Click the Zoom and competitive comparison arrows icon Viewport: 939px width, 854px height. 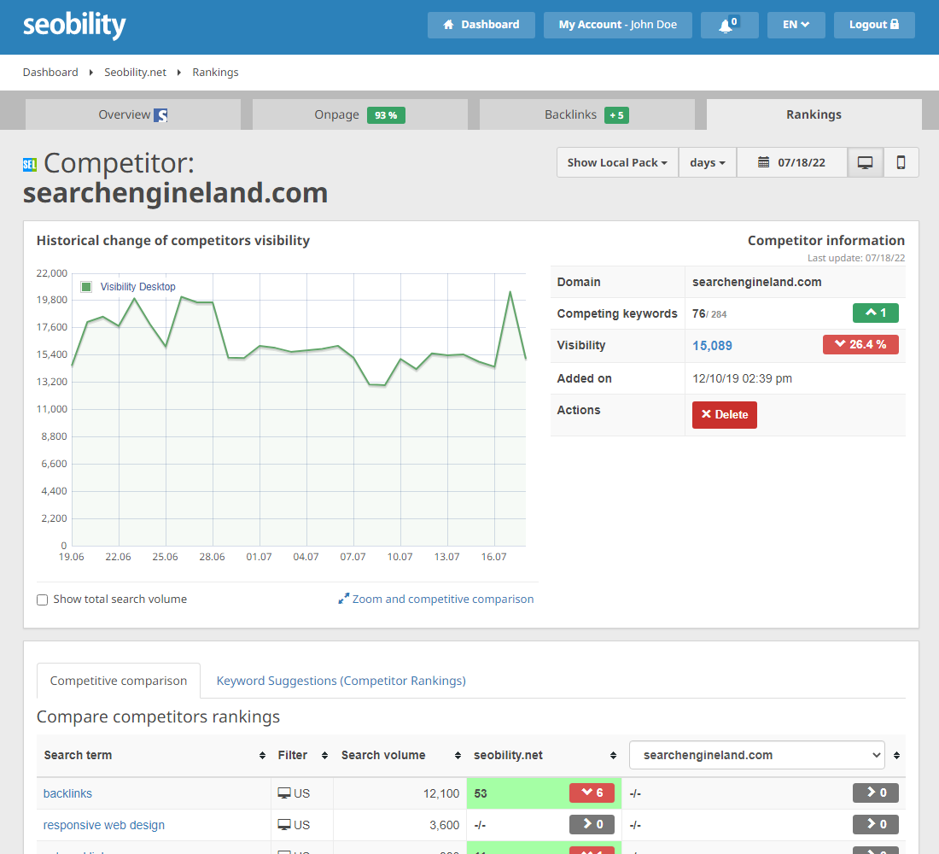345,599
